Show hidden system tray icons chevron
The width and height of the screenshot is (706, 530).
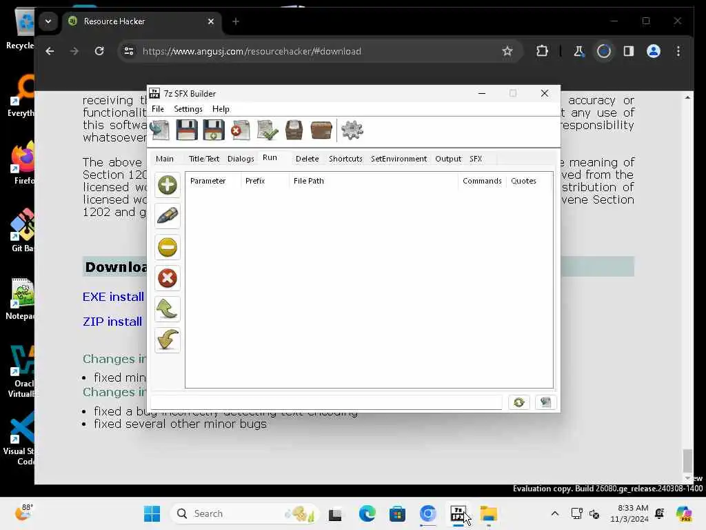point(555,513)
